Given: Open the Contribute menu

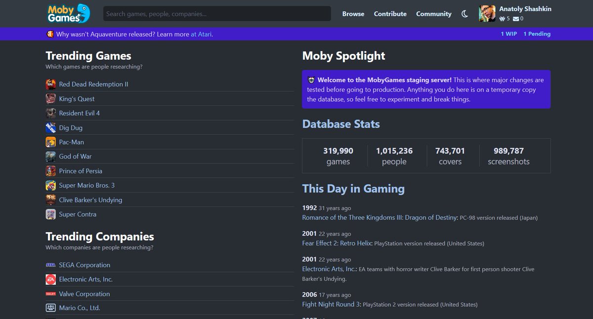Looking at the screenshot, I should pos(390,14).
